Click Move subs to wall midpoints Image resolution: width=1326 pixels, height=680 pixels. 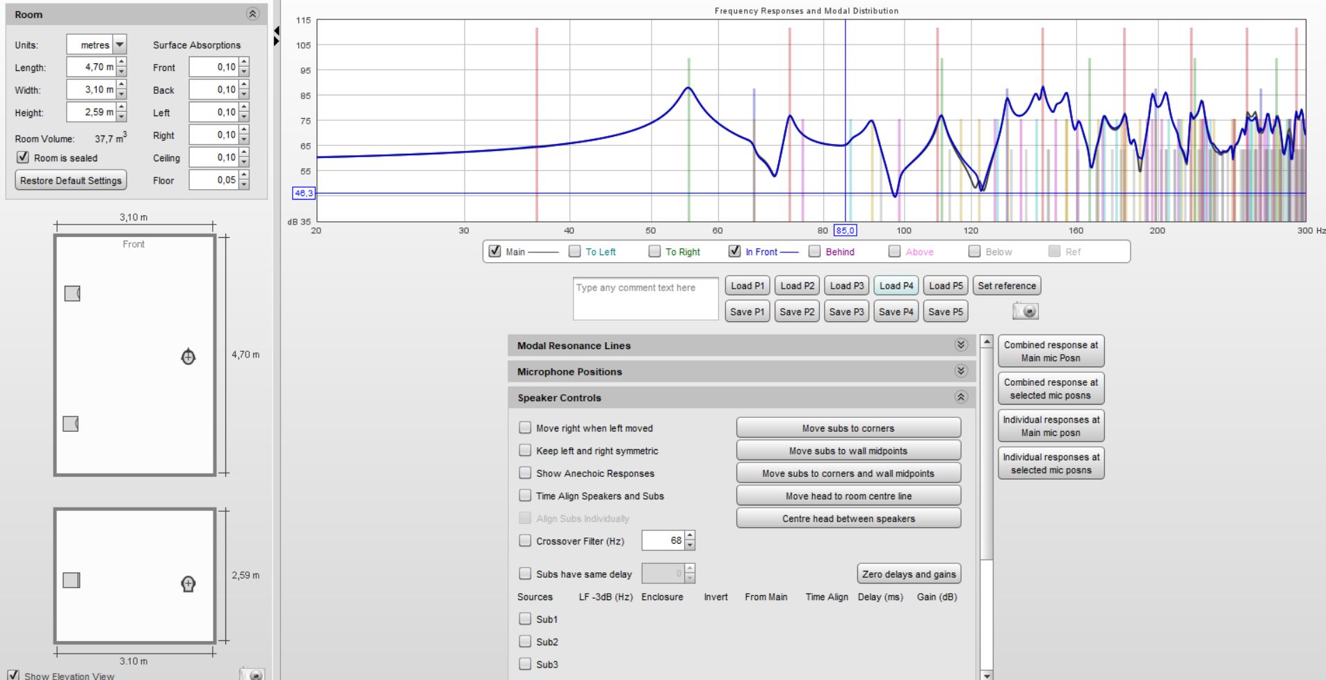point(848,451)
